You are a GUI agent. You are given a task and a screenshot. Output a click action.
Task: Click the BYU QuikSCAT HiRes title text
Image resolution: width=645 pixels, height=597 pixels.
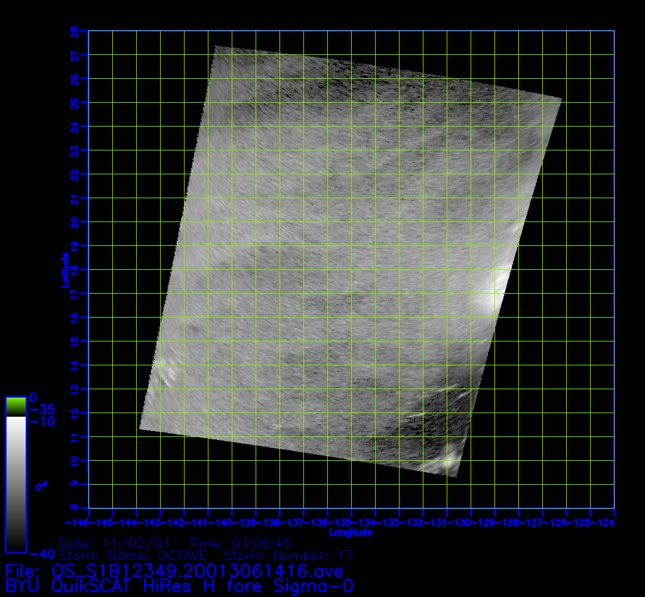179,586
